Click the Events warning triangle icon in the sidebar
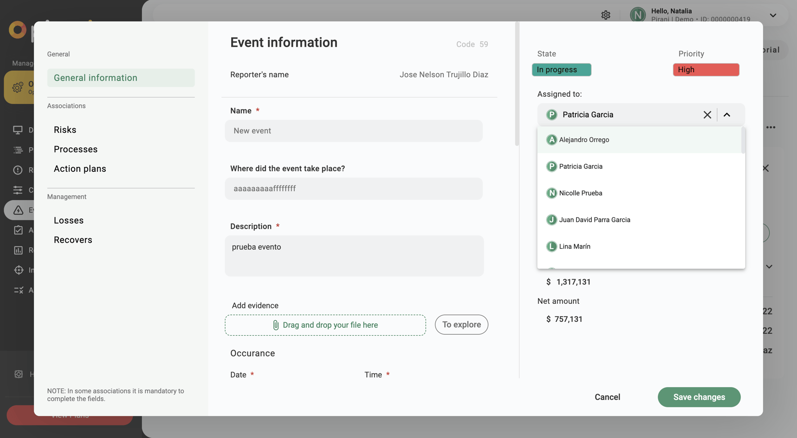This screenshot has height=438, width=797. (x=19, y=210)
